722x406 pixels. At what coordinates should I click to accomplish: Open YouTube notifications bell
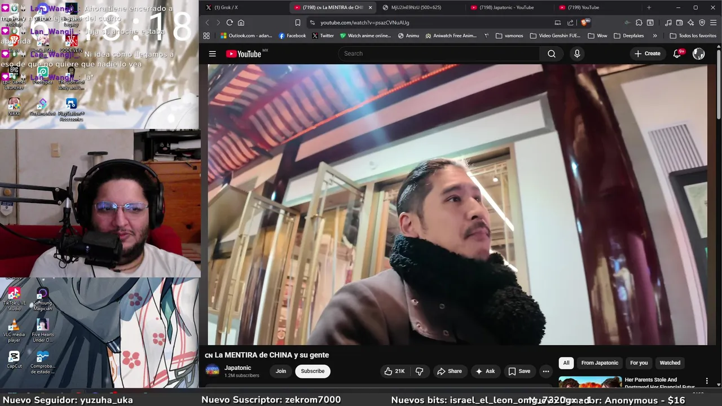(677, 54)
